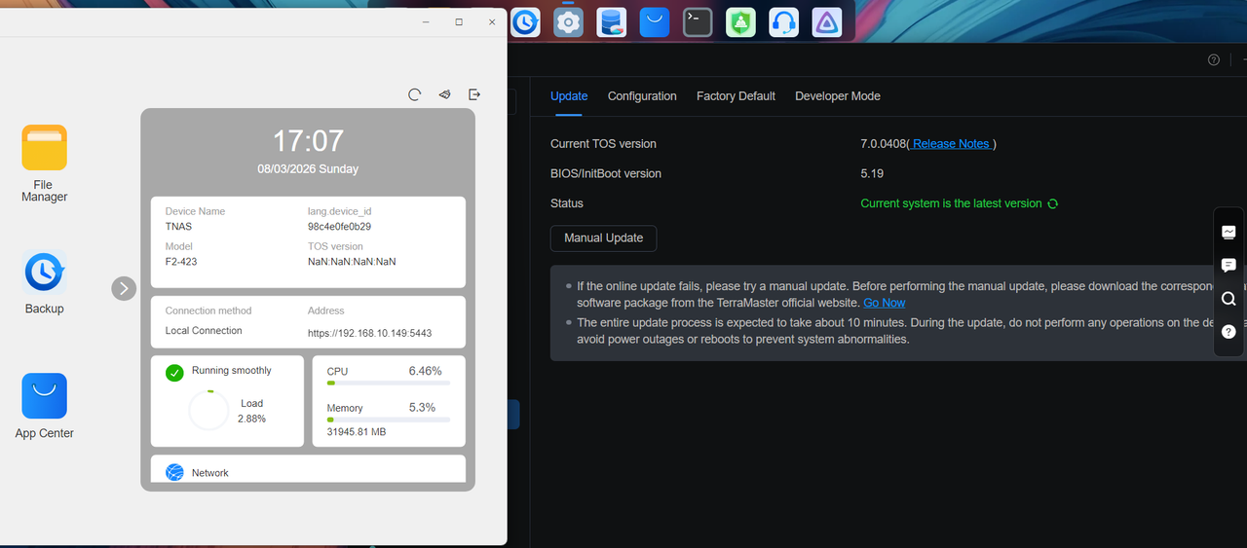
Task: Click the address https://192.168.10.149:5443
Action: point(369,333)
